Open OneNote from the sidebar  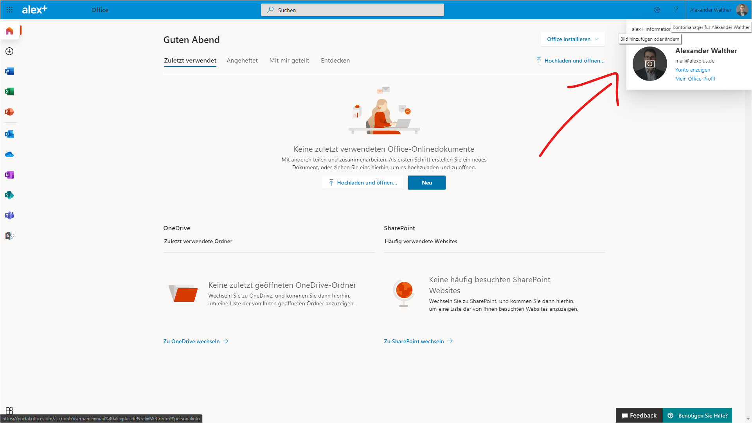[x=9, y=175]
